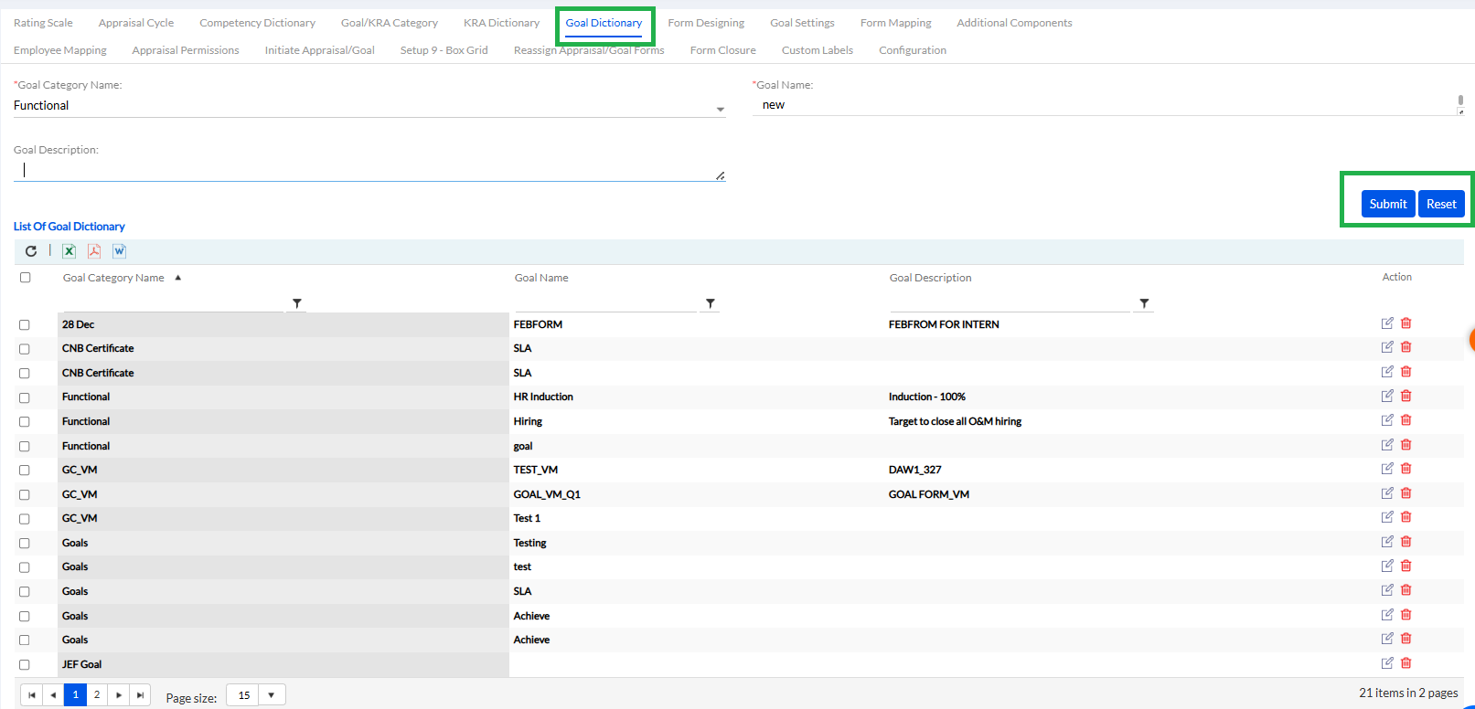Image resolution: width=1475 pixels, height=709 pixels.
Task: Delete the HR Induction goal row
Action: [1406, 396]
